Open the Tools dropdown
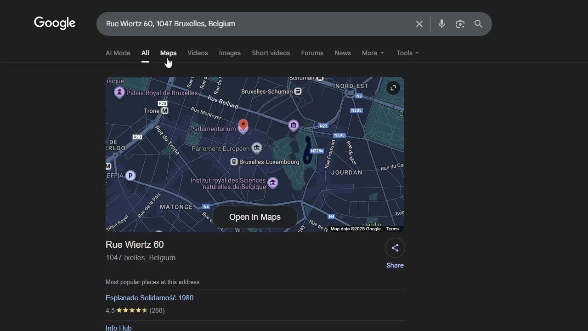 pos(407,53)
